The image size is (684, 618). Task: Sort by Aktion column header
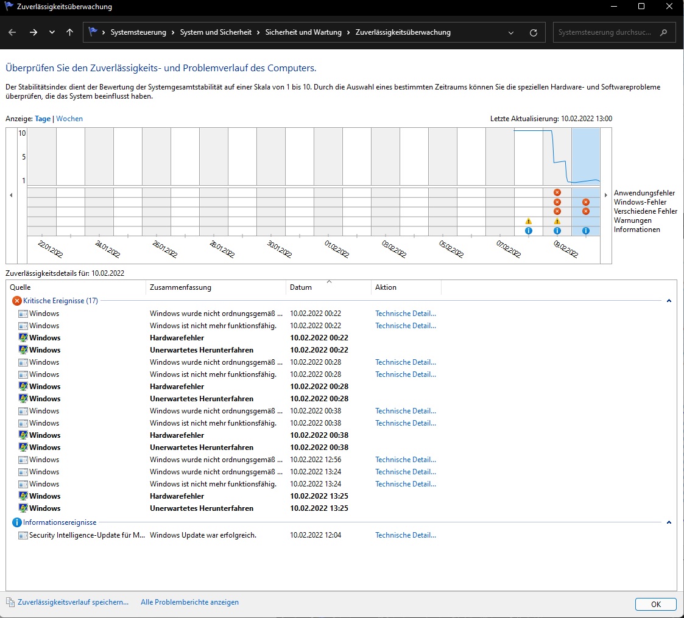pos(406,287)
